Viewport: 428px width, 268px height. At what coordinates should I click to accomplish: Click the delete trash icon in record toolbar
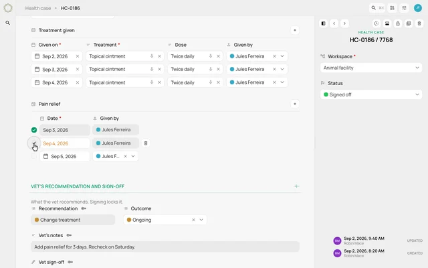(419, 23)
